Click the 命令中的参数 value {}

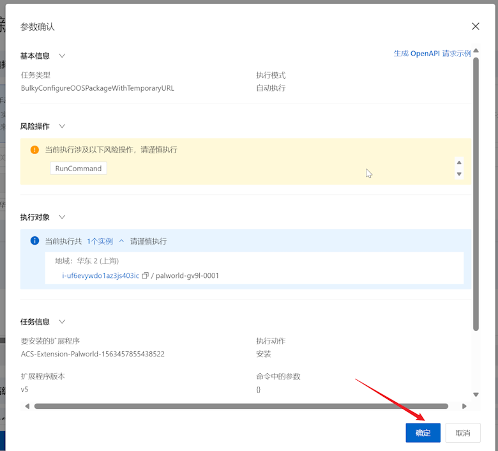[258, 389]
